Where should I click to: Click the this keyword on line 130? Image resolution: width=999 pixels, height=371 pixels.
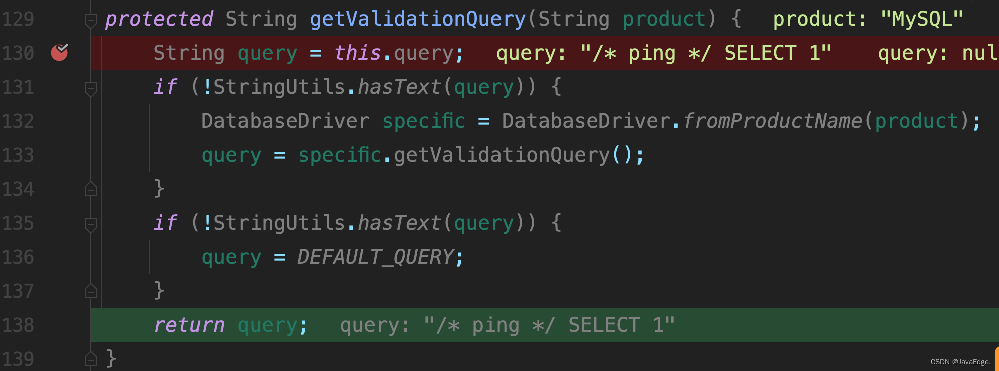357,53
